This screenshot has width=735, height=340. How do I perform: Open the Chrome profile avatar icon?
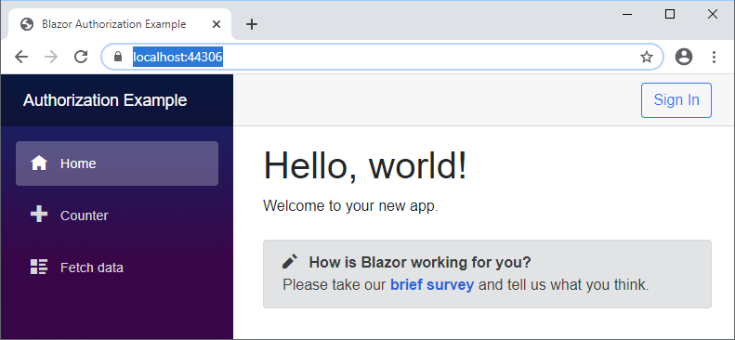coord(684,58)
